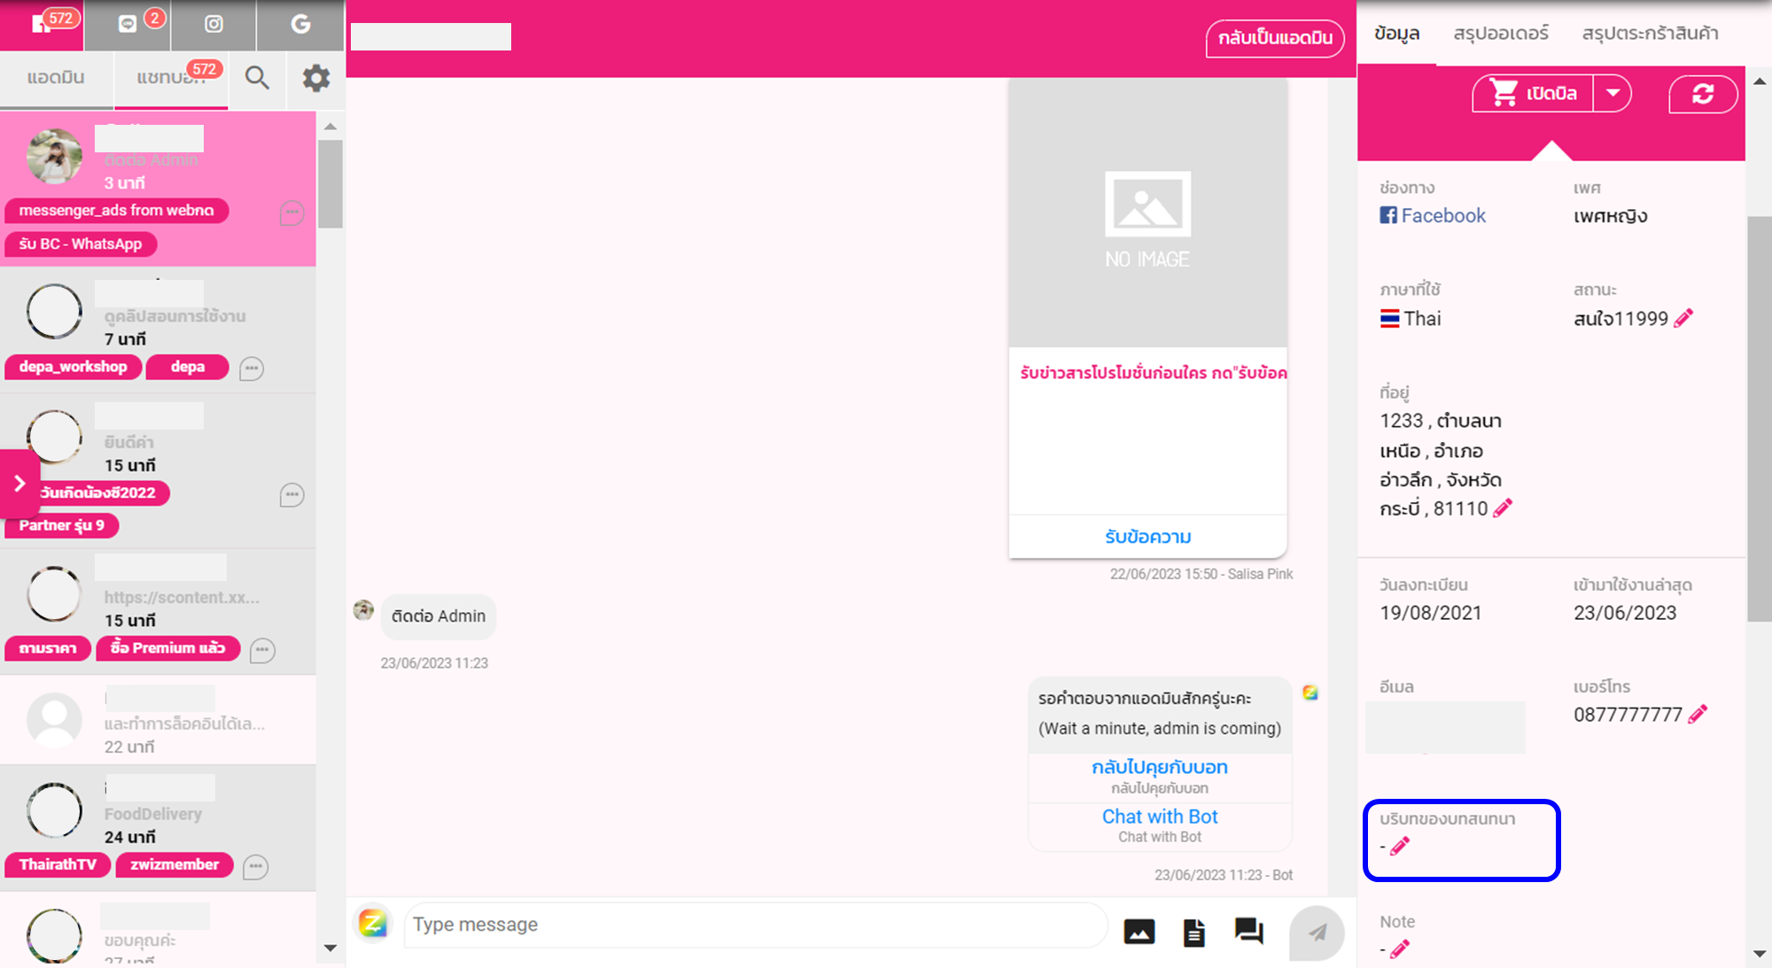Open the ยินดีค่า conversation

[158, 471]
